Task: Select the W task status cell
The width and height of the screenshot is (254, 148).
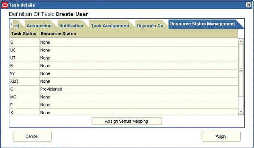Action: coord(24,73)
